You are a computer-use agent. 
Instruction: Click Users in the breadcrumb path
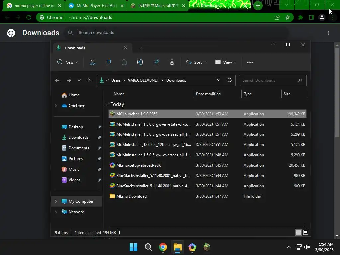(116, 80)
